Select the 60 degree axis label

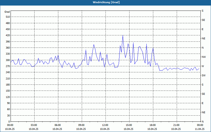click(8, 109)
